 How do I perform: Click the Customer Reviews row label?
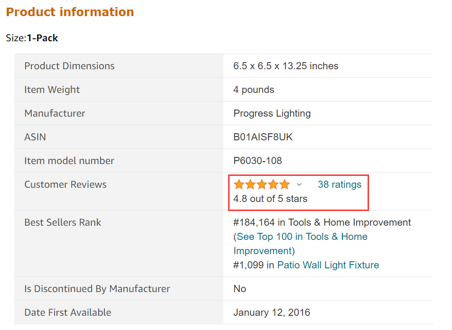[x=65, y=184]
